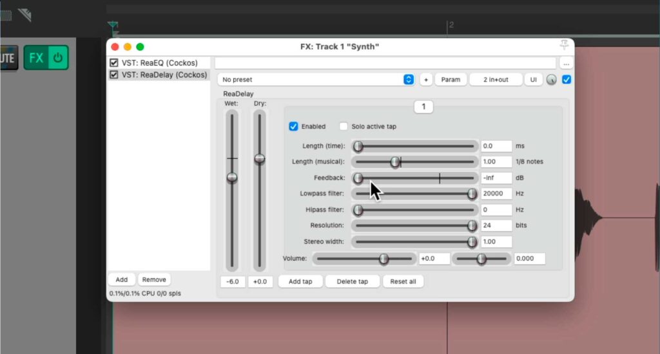Click the Hipass filter slider handle
The height and width of the screenshot is (354, 660).
[358, 209]
